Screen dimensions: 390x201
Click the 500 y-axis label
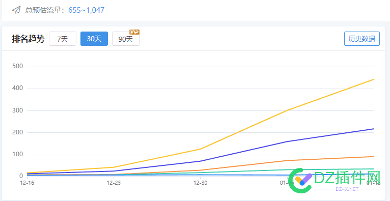[x=17, y=66]
